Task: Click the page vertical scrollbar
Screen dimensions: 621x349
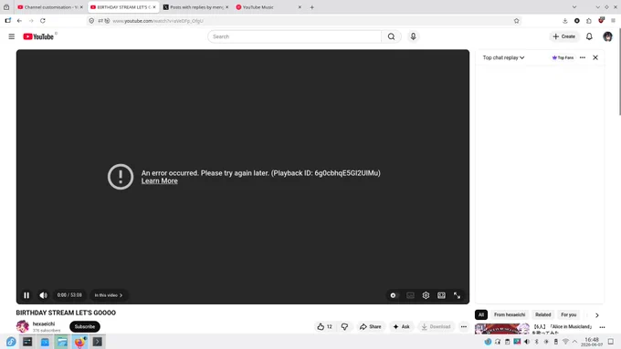Action: click(619, 71)
